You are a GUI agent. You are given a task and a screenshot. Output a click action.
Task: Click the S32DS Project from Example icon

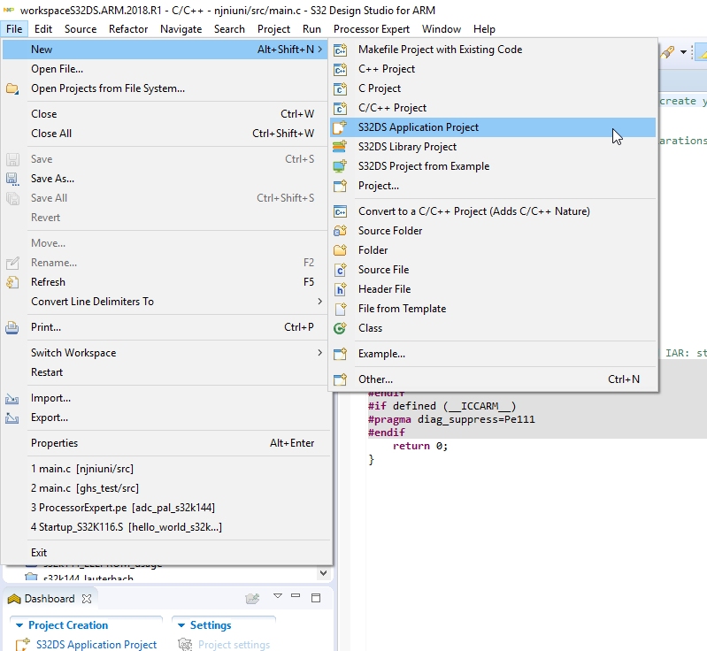(341, 166)
